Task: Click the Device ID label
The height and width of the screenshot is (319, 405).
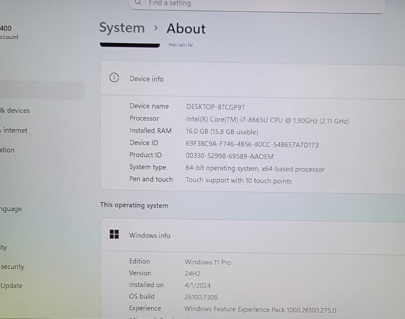Action: tap(144, 143)
